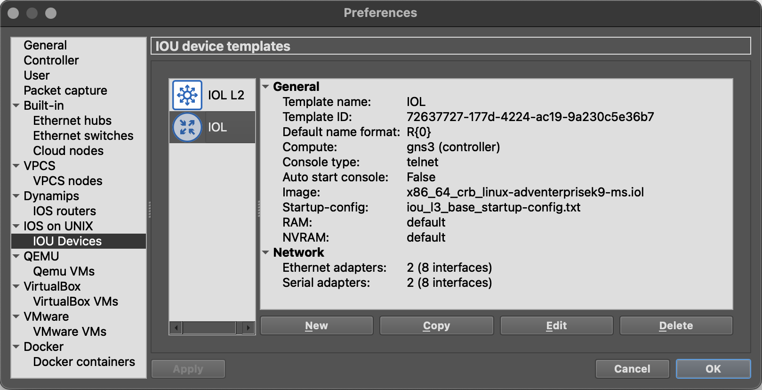Click template list scroll right arrow

point(249,327)
